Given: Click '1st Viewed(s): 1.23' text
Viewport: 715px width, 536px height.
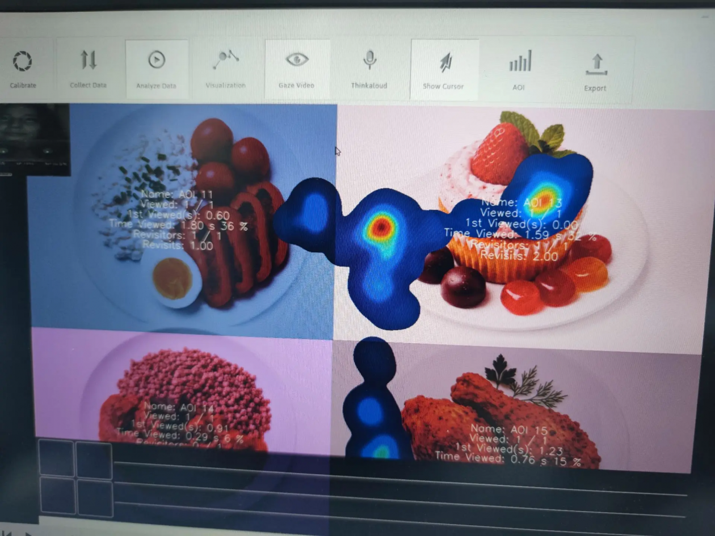Looking at the screenshot, I should click(x=509, y=450).
